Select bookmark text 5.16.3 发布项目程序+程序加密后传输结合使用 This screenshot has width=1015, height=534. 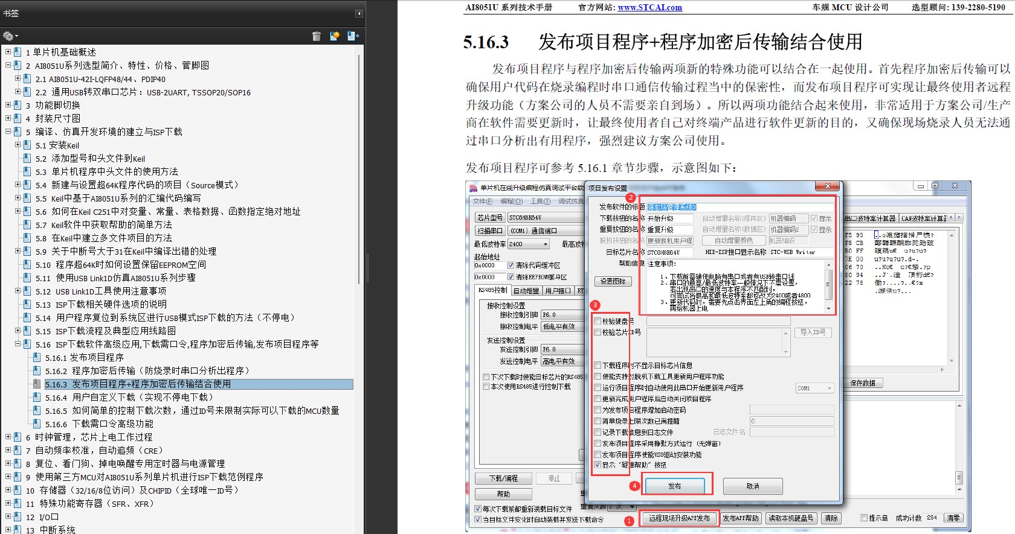pos(138,384)
